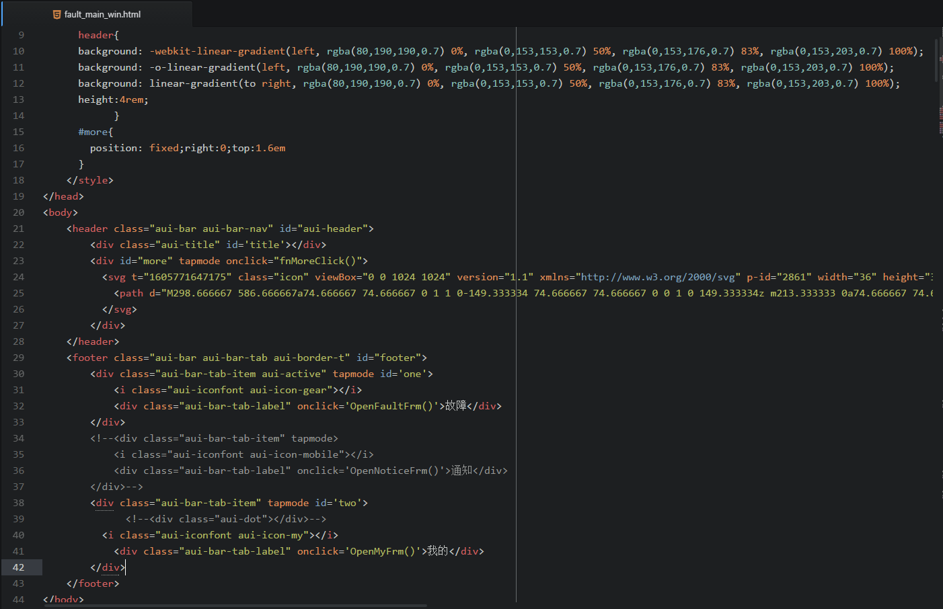Screen dimensions: 943x609
Task: Click the '<path' tag on line 25
Action: (x=128, y=293)
